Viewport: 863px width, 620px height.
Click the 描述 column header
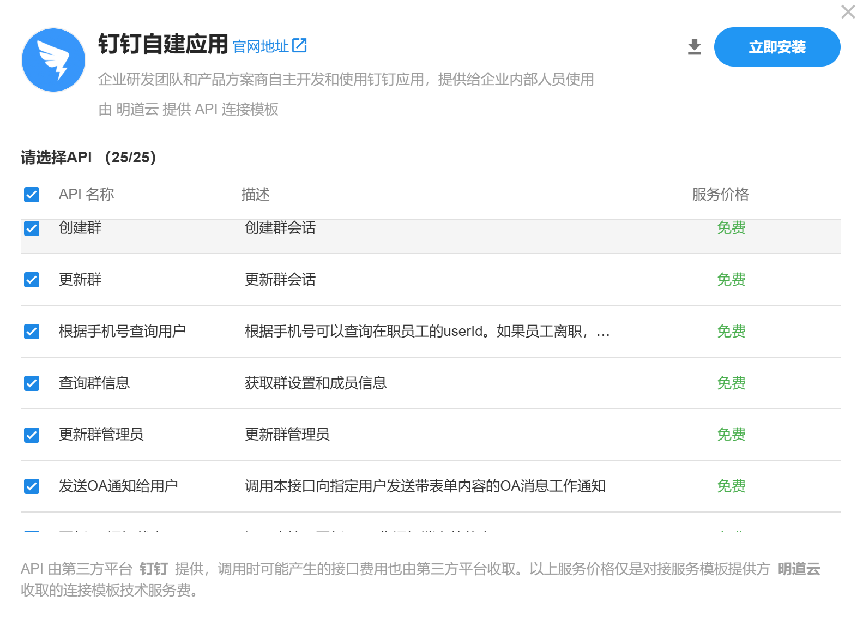[256, 194]
